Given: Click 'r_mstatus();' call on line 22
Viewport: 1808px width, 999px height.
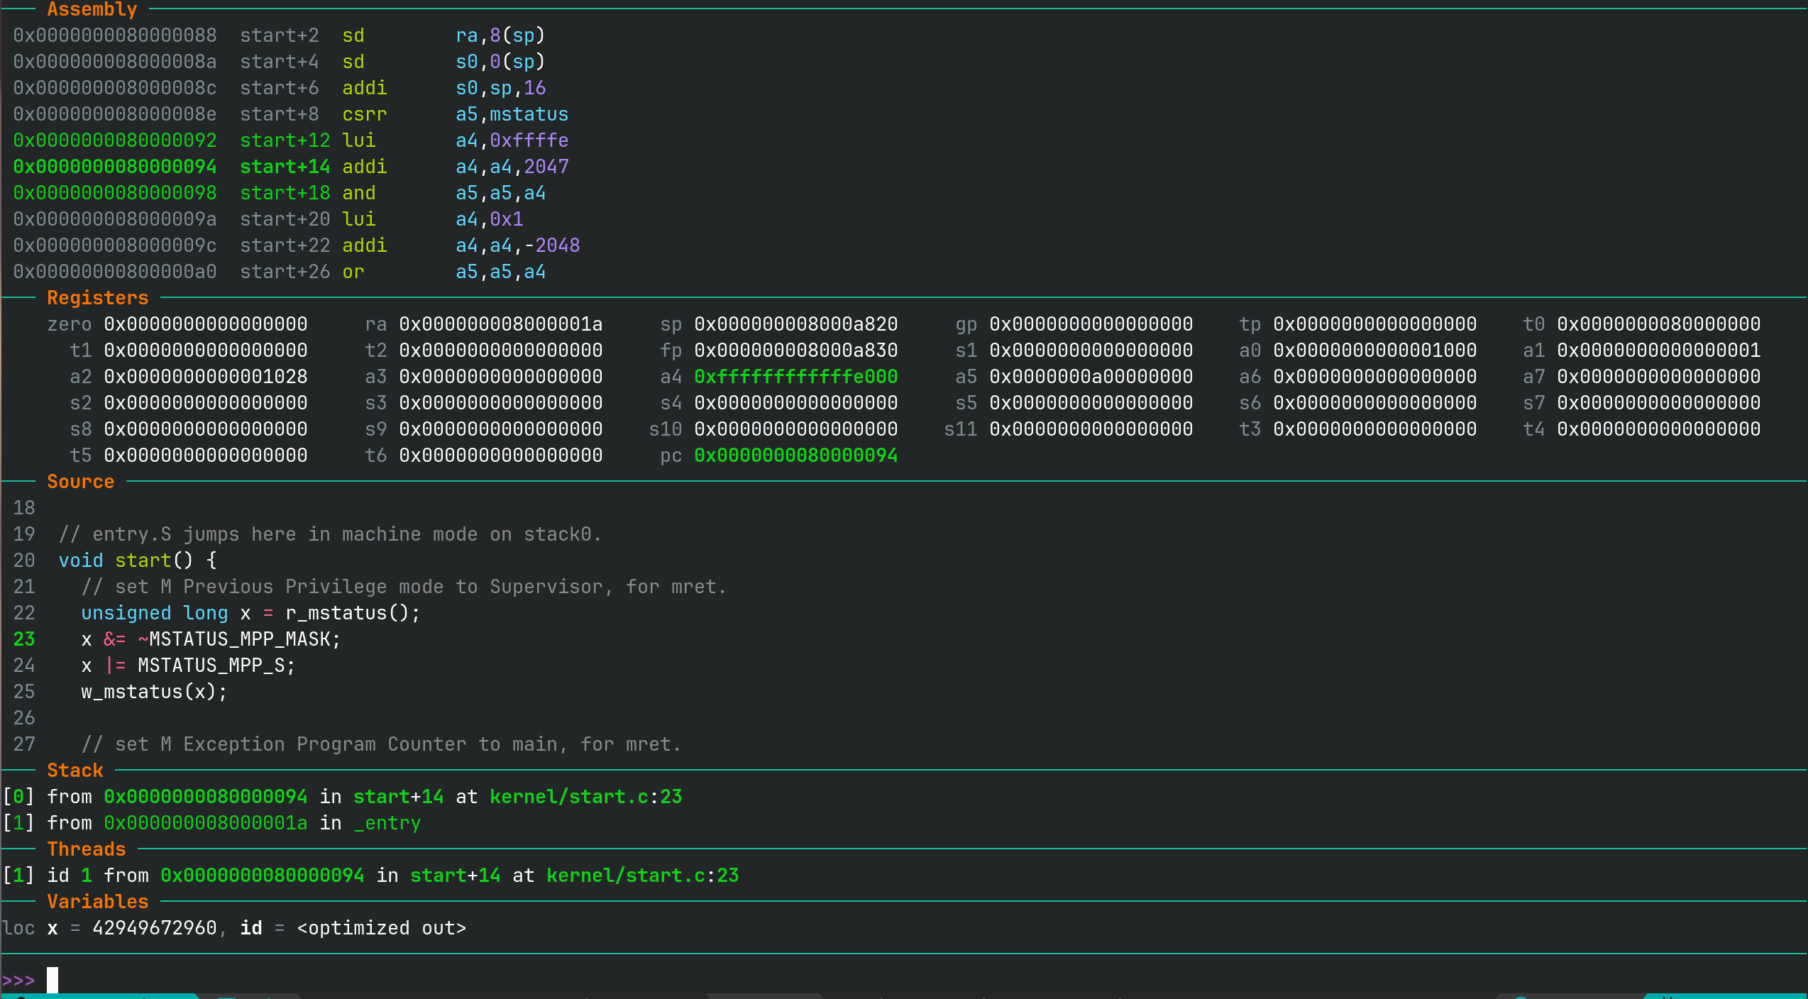Looking at the screenshot, I should pyautogui.click(x=353, y=613).
